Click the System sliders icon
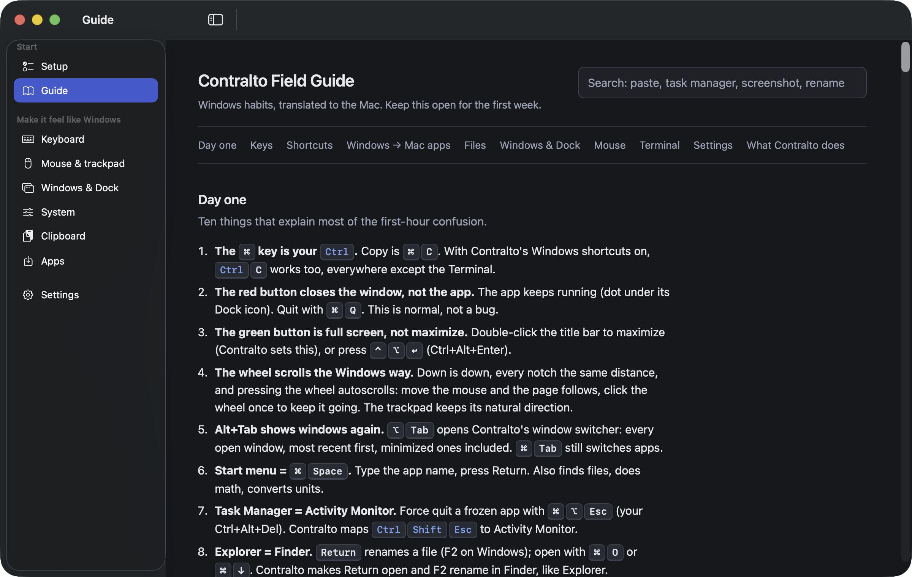This screenshot has width=912, height=577. (28, 212)
